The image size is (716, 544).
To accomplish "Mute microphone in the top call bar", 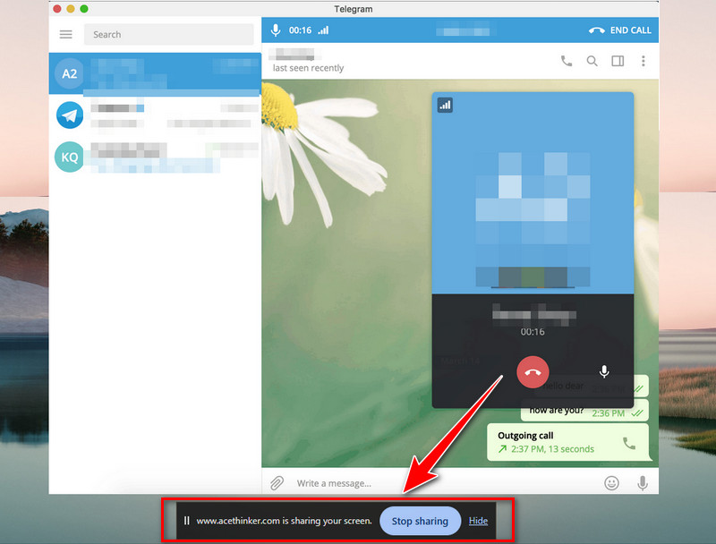I will point(276,30).
